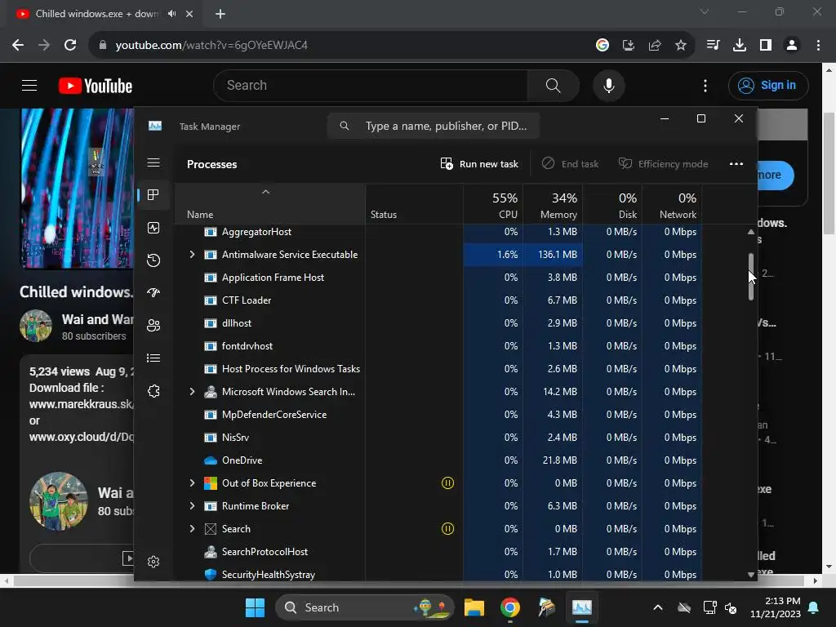Close the Chilled windows.exe tab

[189, 14]
